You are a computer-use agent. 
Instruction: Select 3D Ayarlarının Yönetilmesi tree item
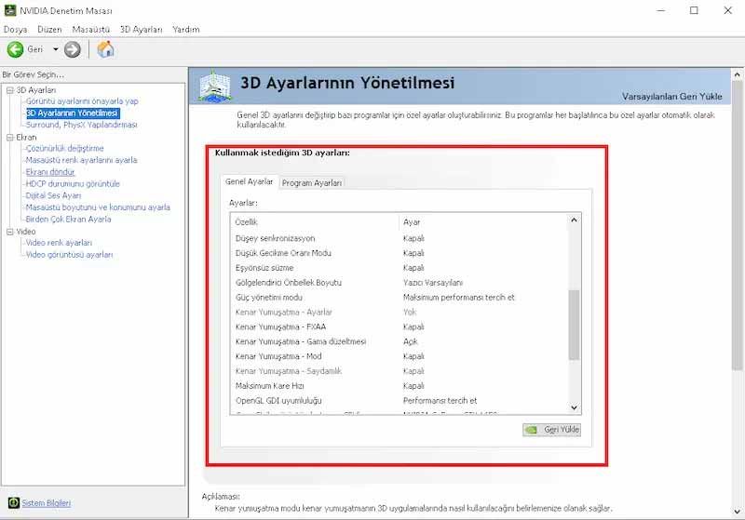tap(73, 113)
